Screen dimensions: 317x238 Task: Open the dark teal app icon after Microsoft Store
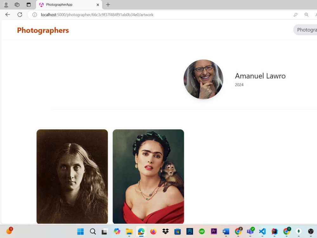point(190,231)
